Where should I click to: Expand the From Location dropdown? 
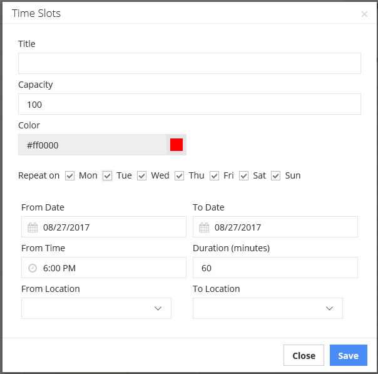pyautogui.click(x=96, y=308)
